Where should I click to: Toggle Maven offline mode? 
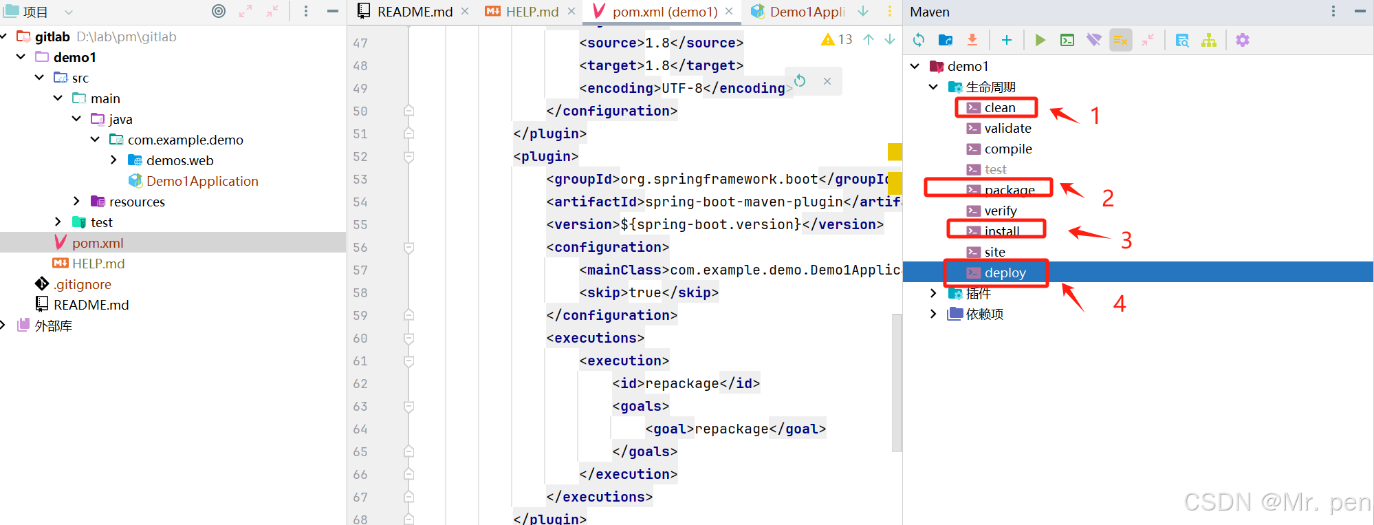point(1093,40)
